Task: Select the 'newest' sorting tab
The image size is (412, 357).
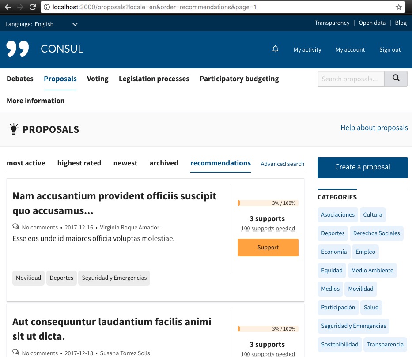Action: point(125,163)
